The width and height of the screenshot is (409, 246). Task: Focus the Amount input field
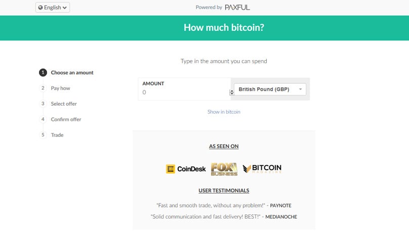tap(184, 89)
